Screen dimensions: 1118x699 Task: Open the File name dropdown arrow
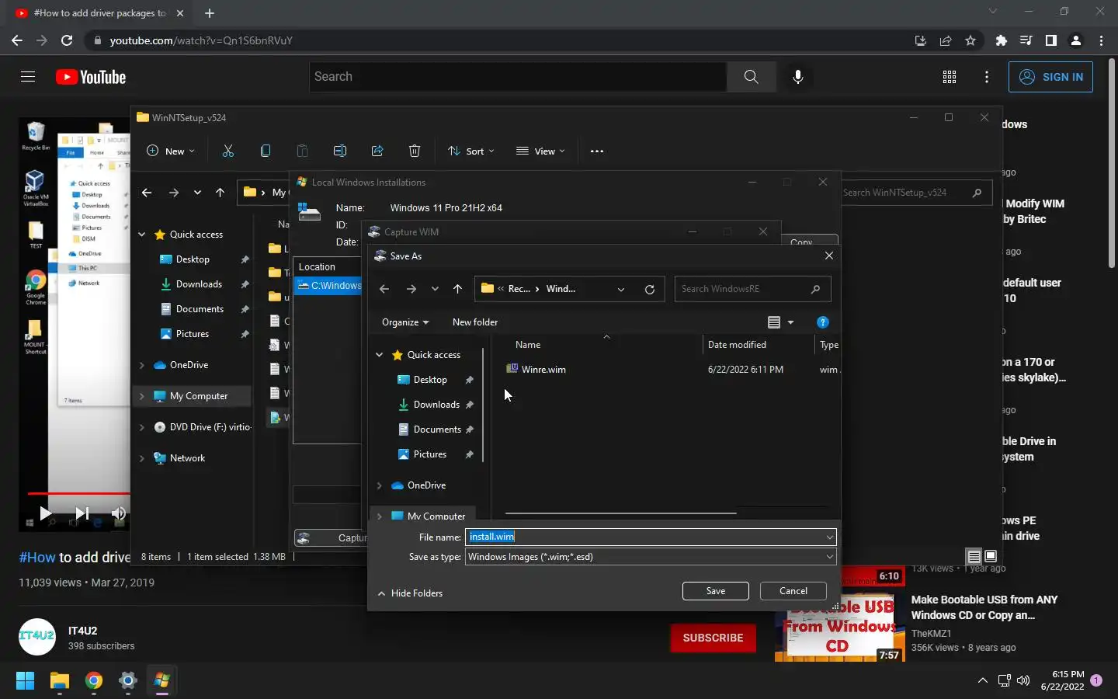coord(829,537)
